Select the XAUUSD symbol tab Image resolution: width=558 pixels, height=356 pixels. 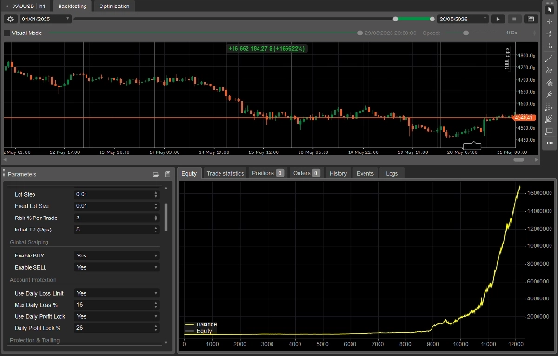(26, 7)
